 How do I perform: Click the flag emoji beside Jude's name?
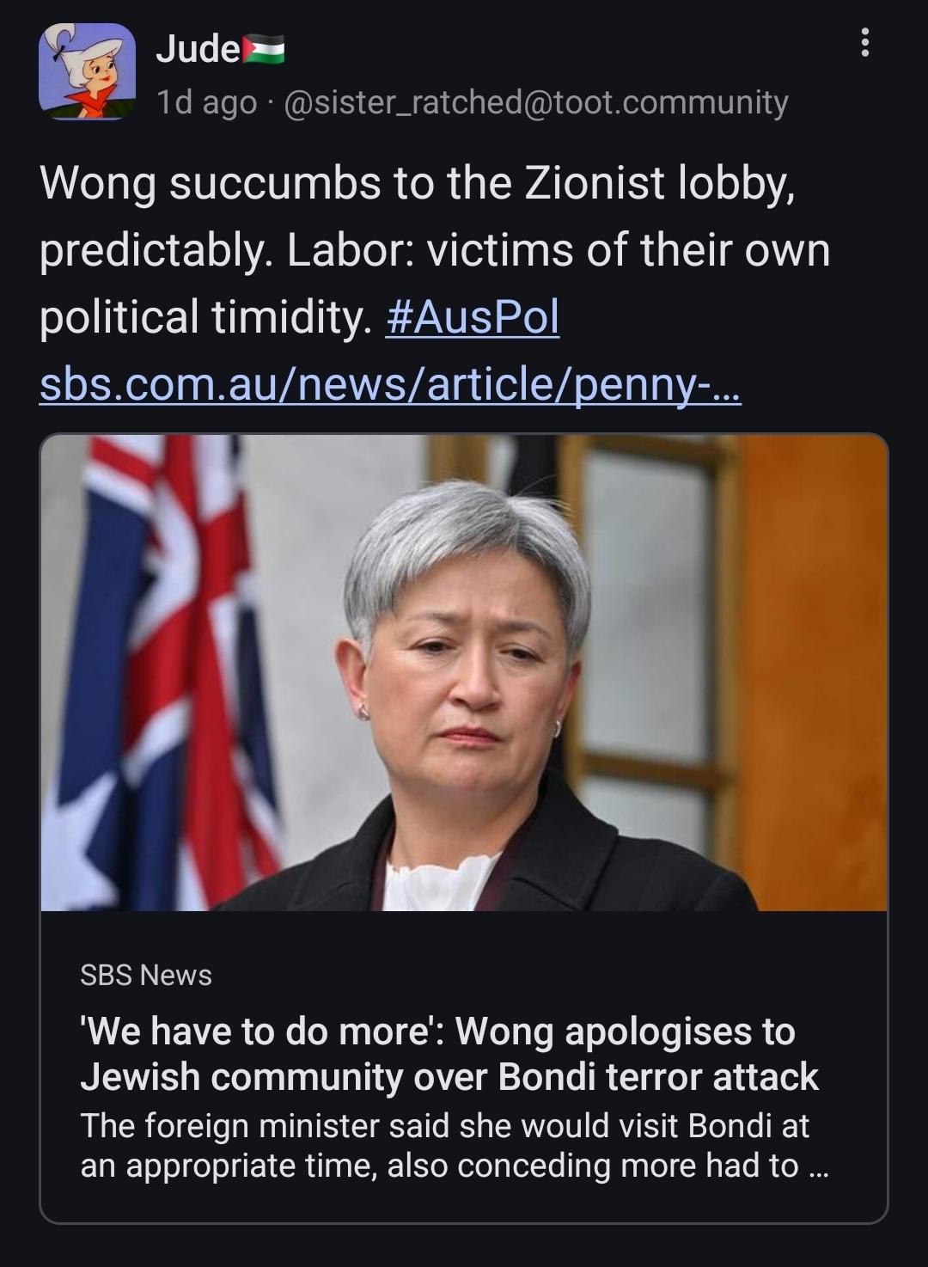pyautogui.click(x=263, y=50)
